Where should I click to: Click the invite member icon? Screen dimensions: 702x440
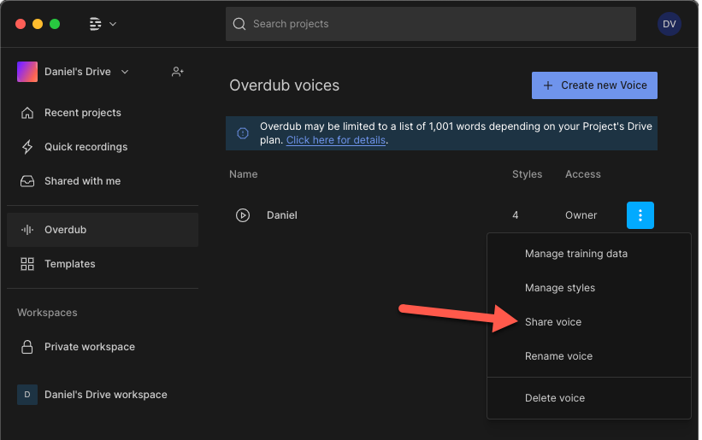coord(178,72)
